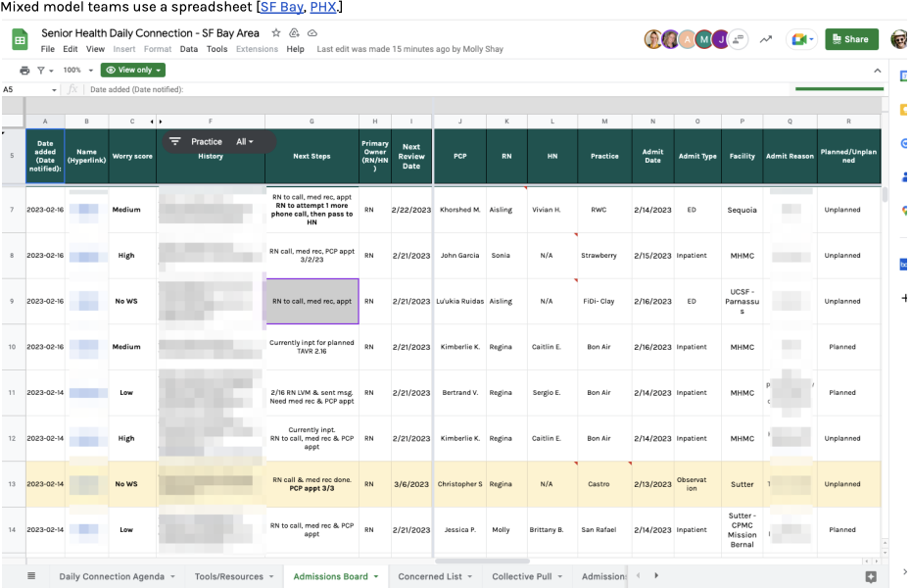Click the collaborator avatar labeled A
Viewport: 911px width, 588px height.
[688, 39]
